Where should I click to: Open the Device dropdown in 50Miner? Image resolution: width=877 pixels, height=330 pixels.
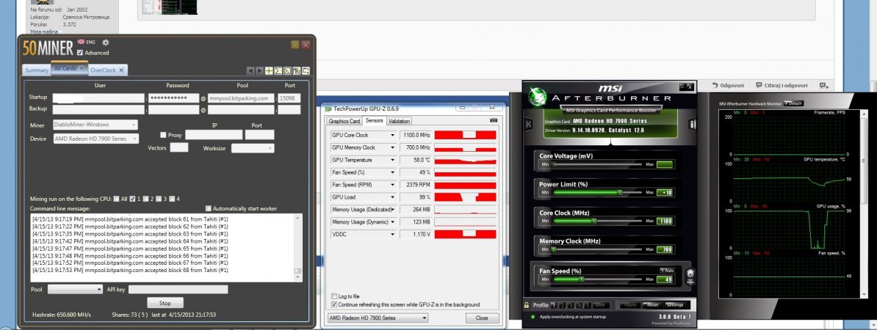(95, 139)
